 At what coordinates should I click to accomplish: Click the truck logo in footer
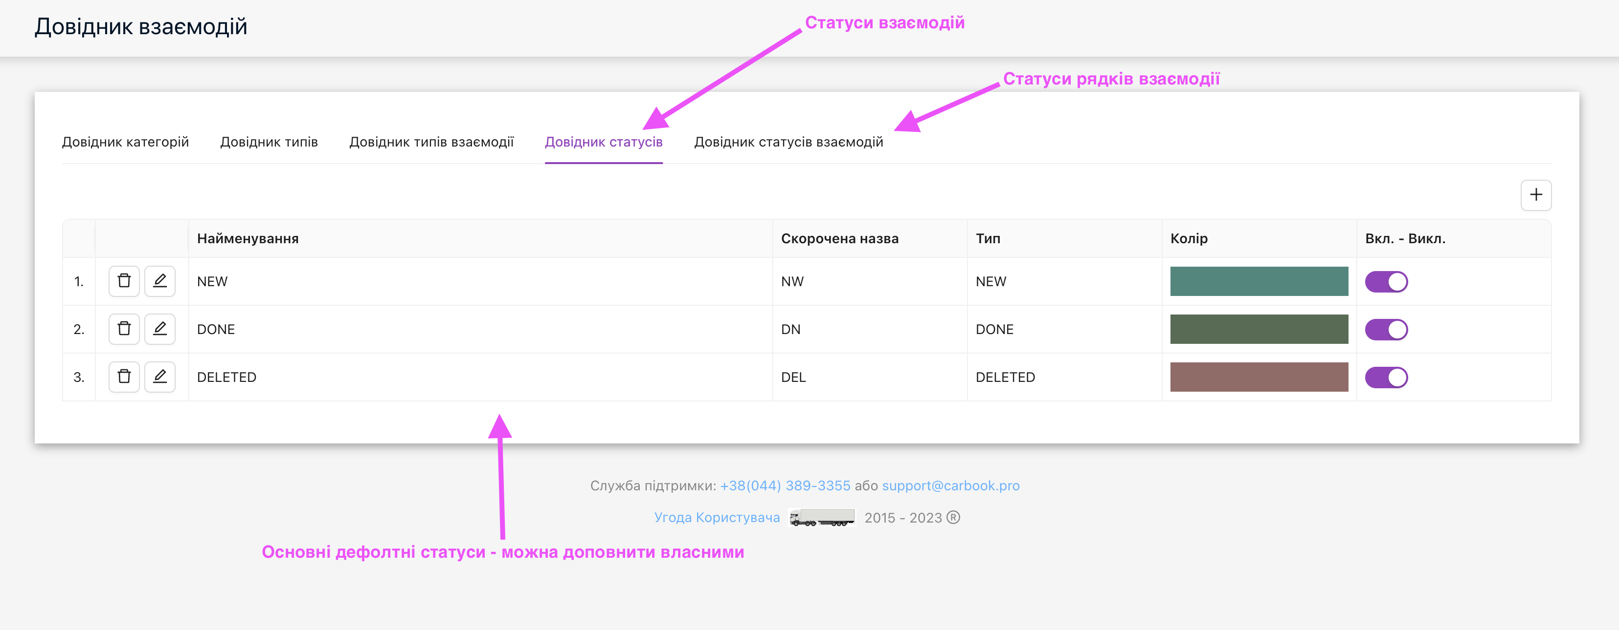click(x=821, y=518)
